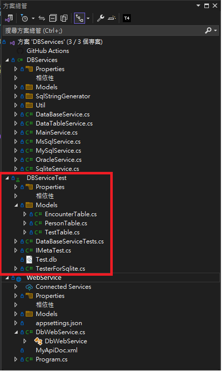The image size is (224, 372).
Task: Click the switch views solution/folder icon
Action: point(9,18)
